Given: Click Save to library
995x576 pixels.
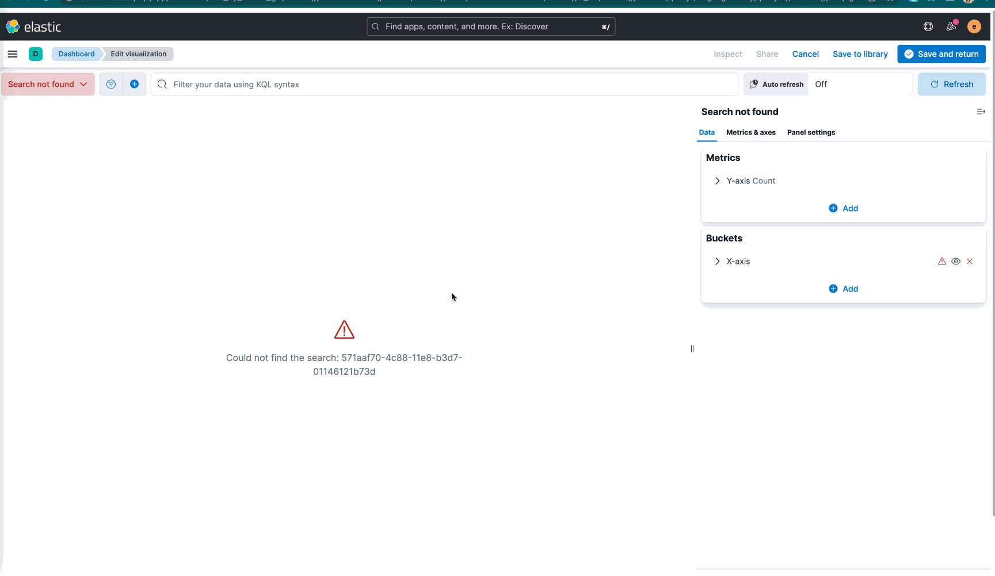Looking at the screenshot, I should click(860, 54).
